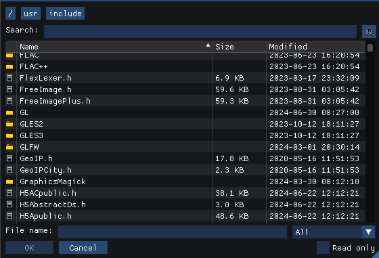Image resolution: width=379 pixels, height=258 pixels.
Task: Focus the File name input field
Action: [173, 232]
